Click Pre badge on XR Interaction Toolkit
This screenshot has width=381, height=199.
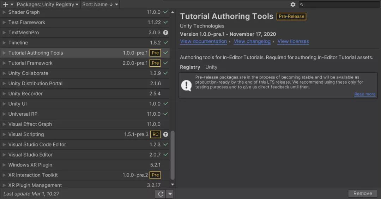[155, 175]
